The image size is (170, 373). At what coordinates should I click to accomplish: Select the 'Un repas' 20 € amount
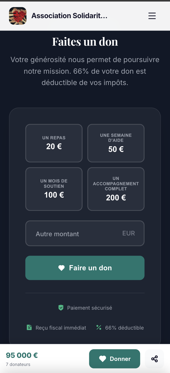point(54,143)
